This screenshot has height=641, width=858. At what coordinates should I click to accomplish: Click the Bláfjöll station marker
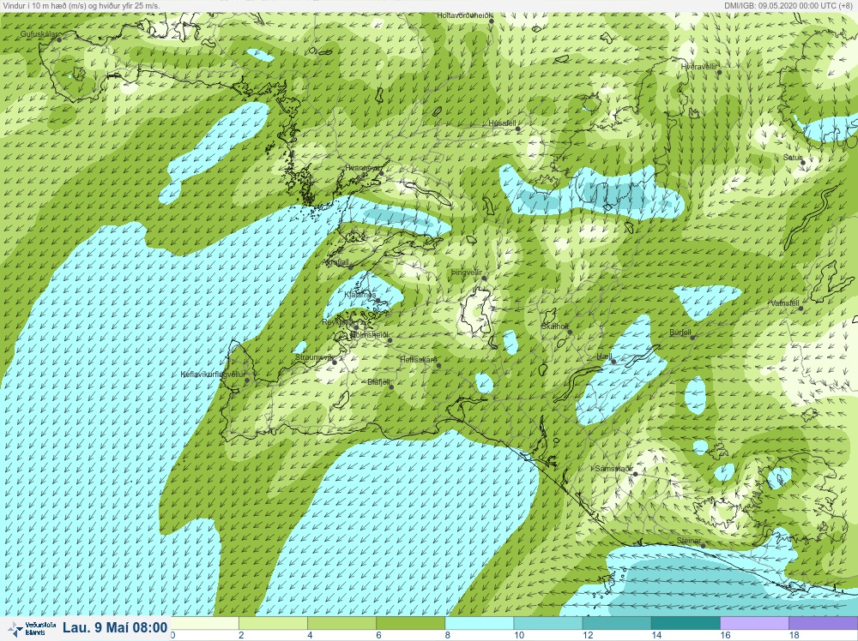point(391,386)
